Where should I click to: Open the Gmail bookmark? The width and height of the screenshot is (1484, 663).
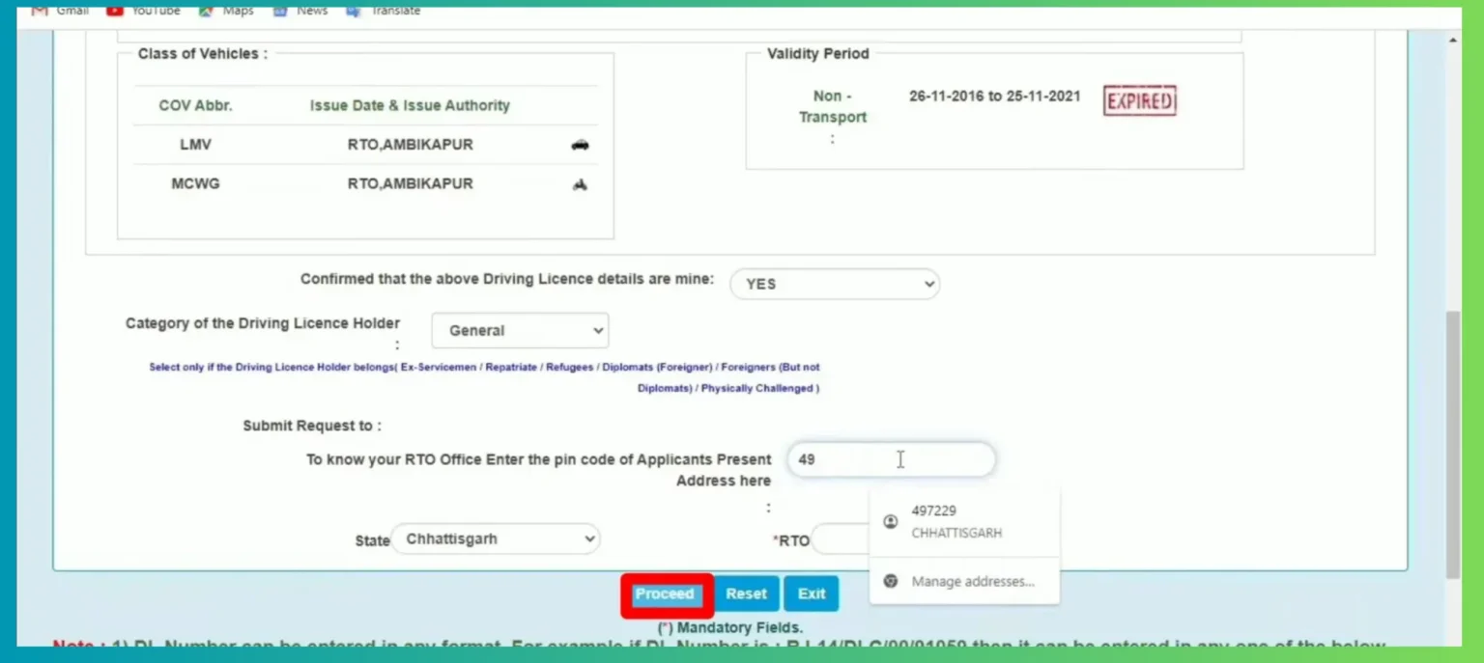point(61,11)
